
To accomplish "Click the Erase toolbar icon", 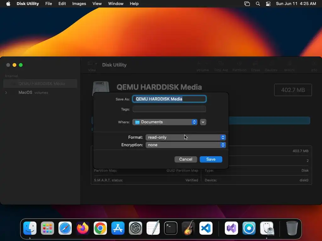I will coord(255,66).
